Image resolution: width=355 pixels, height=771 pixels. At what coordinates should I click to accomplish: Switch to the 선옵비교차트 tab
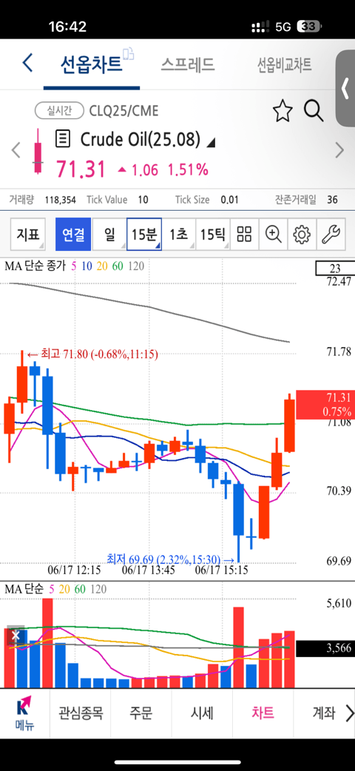click(x=285, y=64)
